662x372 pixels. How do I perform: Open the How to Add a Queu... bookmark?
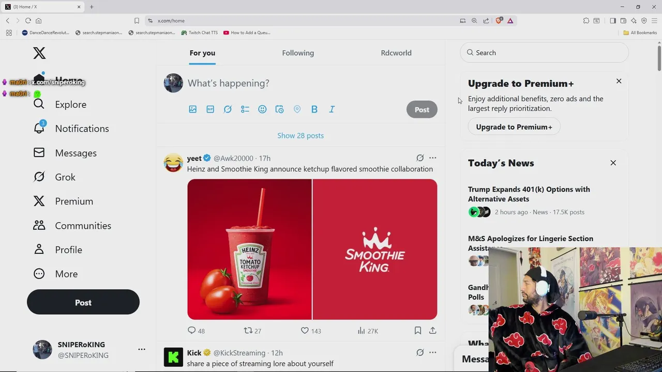click(247, 33)
